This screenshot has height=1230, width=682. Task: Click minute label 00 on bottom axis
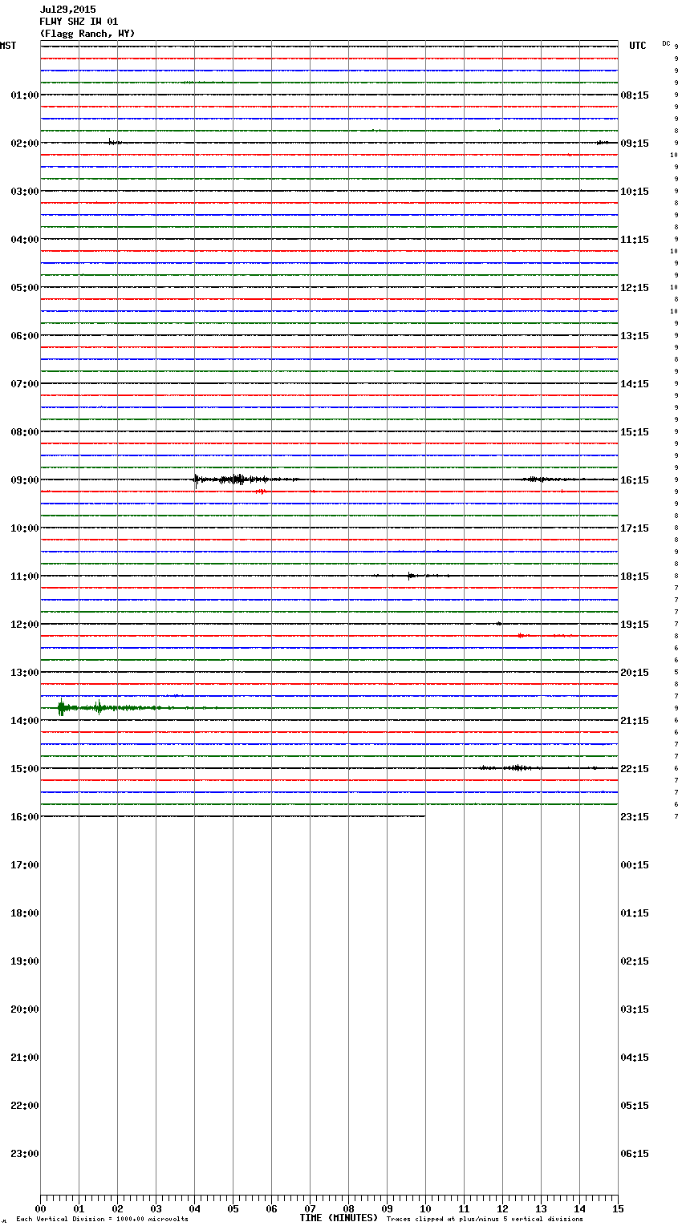click(x=40, y=1208)
